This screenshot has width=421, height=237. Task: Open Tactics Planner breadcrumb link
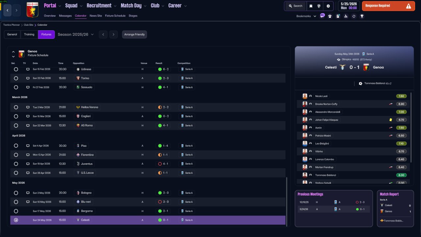(x=12, y=25)
